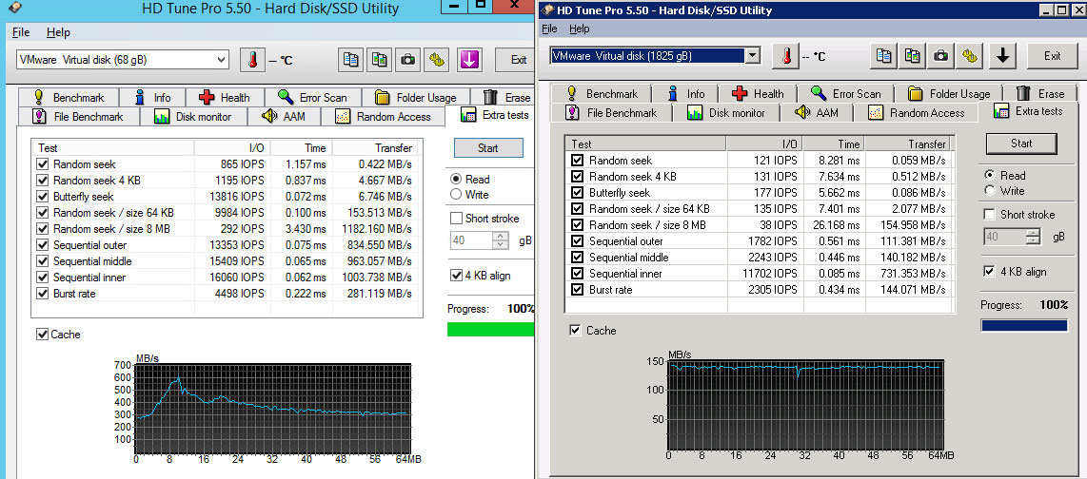Click HD Tune app icon in right title bar

point(546,10)
